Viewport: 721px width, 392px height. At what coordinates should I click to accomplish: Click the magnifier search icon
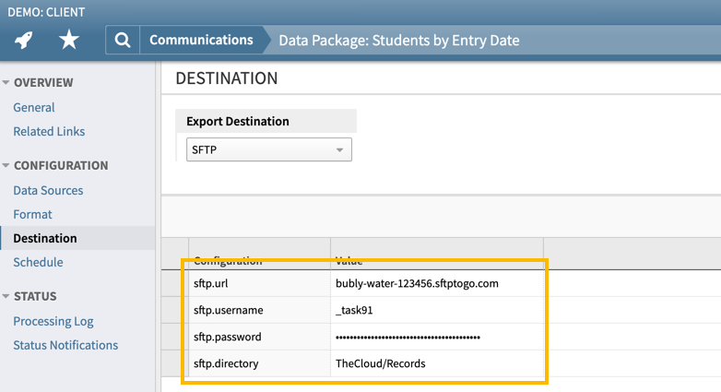click(123, 40)
